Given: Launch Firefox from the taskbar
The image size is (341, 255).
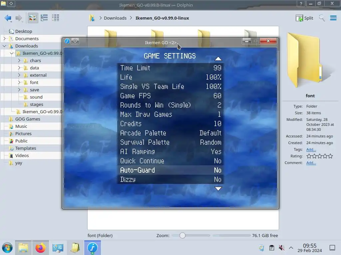Looking at the screenshot, I should [x=40, y=248].
